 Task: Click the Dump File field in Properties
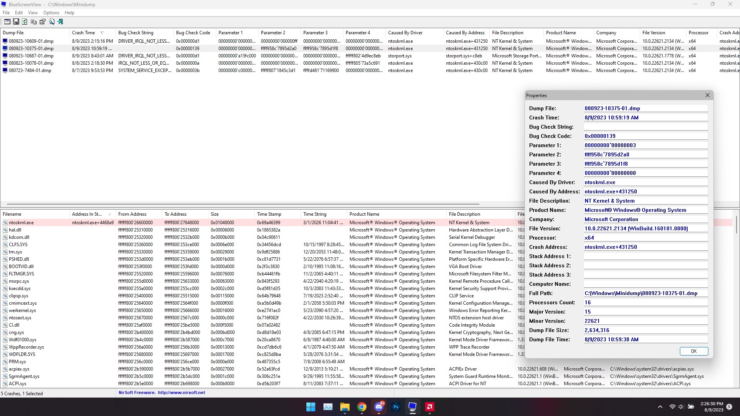(x=646, y=109)
